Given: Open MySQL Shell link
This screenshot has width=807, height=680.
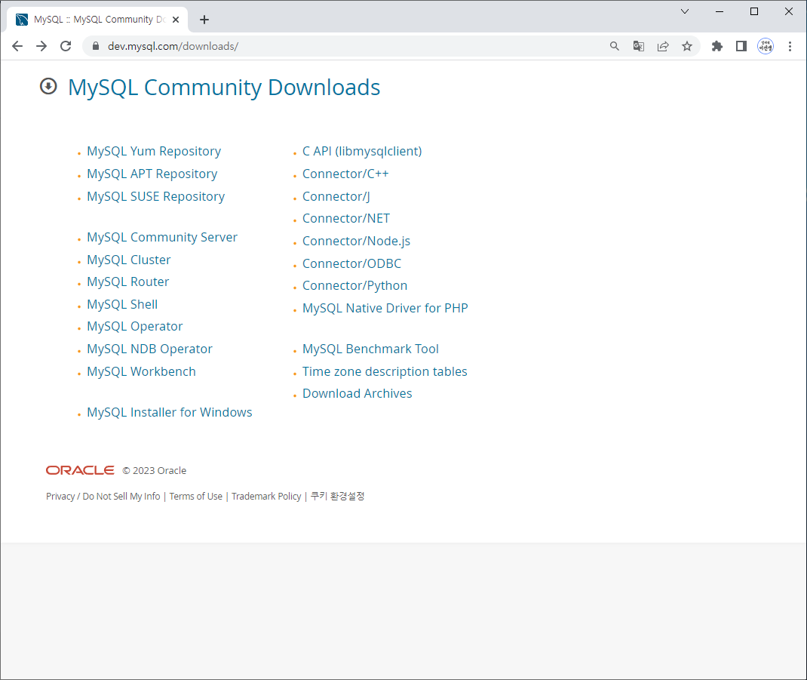Looking at the screenshot, I should click(122, 304).
